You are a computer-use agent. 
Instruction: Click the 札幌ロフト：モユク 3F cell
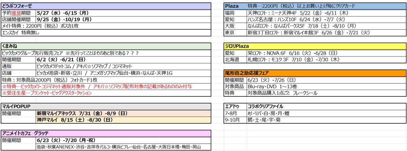(x=326, y=59)
